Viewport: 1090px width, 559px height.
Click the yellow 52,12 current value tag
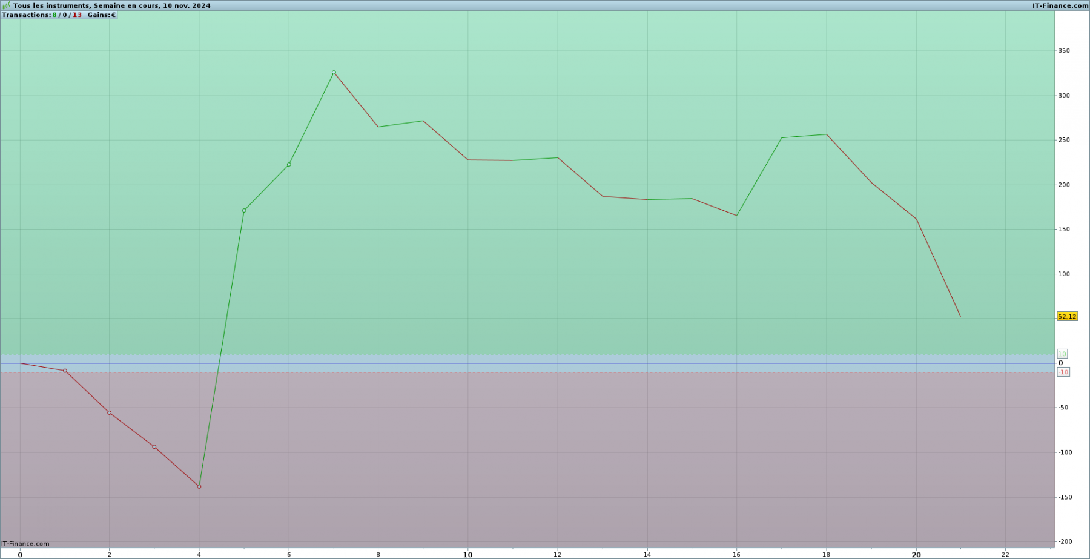(x=1067, y=316)
